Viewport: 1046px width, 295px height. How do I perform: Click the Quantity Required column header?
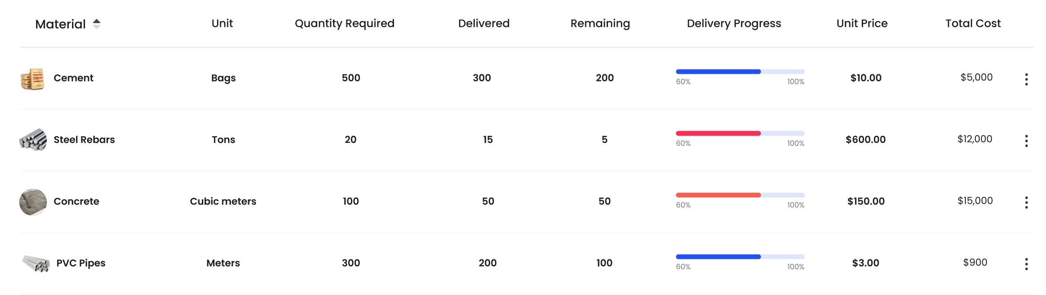(x=344, y=23)
